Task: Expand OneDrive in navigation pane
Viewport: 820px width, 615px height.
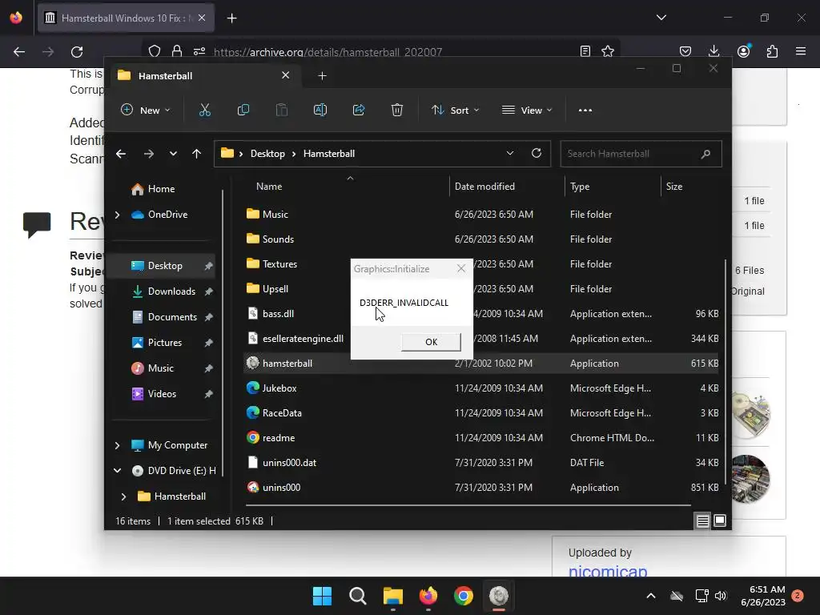Action: [117, 215]
